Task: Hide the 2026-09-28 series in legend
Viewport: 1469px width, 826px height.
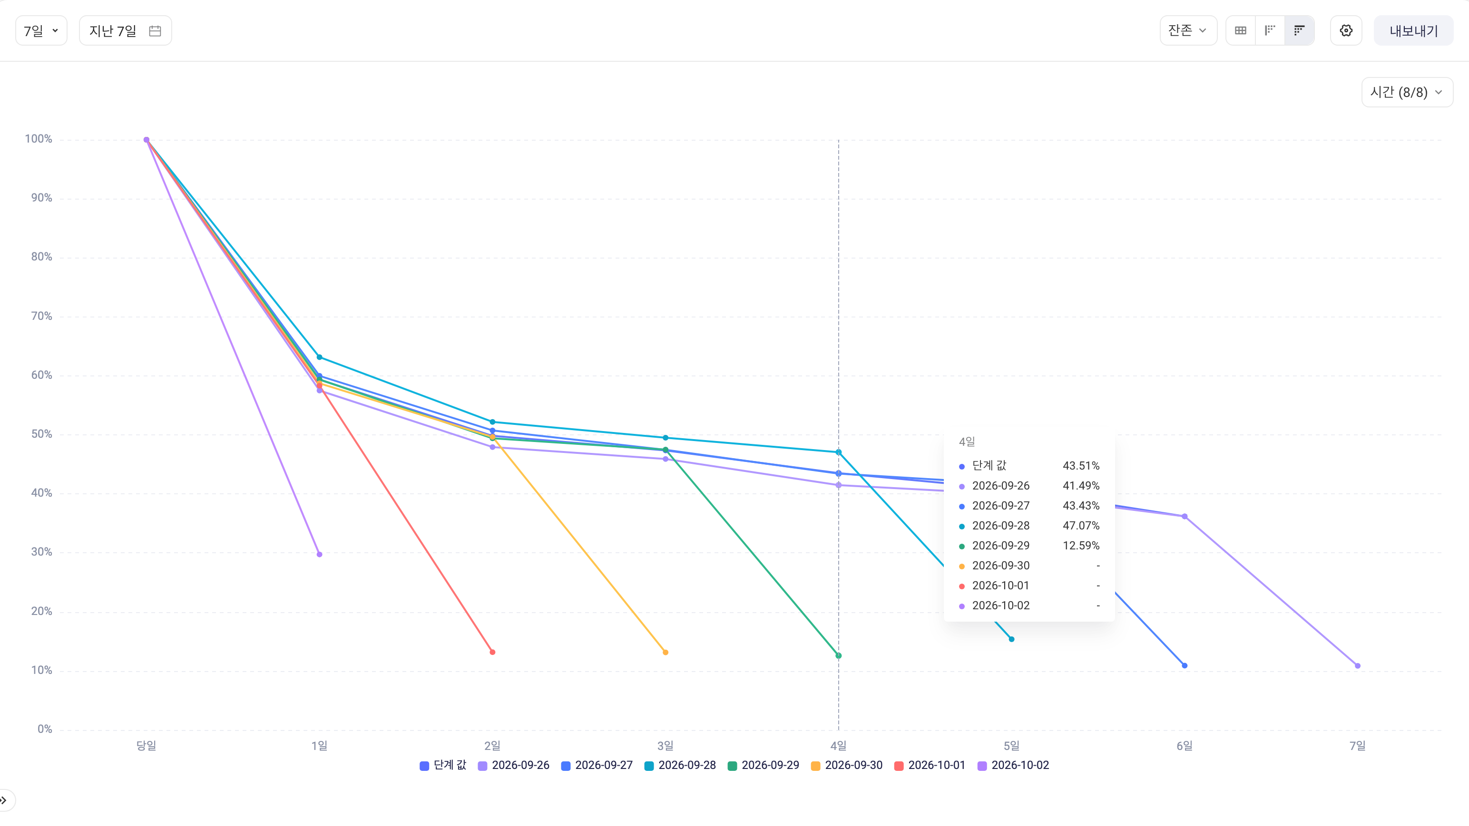Action: [x=680, y=766]
